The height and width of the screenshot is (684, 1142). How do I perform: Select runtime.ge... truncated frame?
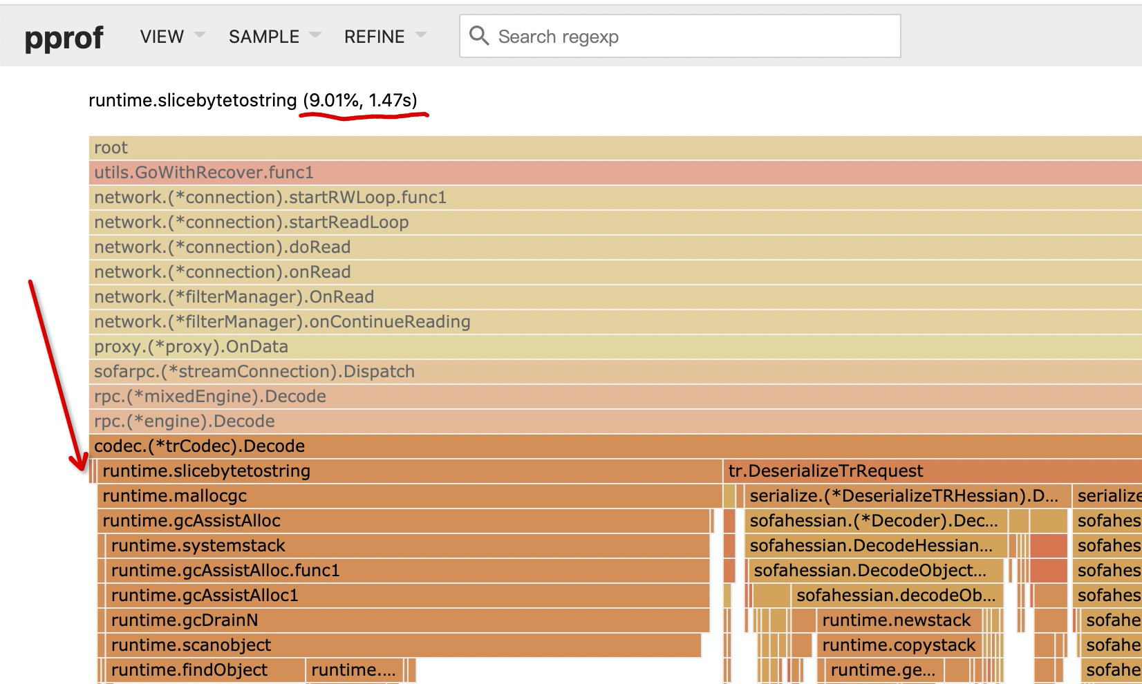[884, 670]
